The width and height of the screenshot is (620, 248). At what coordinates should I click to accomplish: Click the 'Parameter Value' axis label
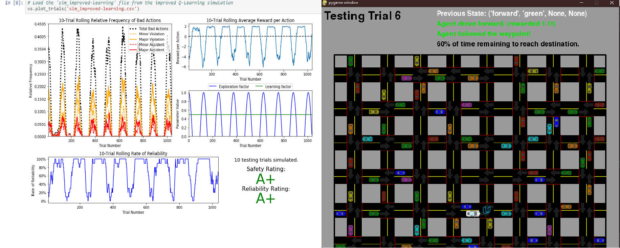[177, 114]
